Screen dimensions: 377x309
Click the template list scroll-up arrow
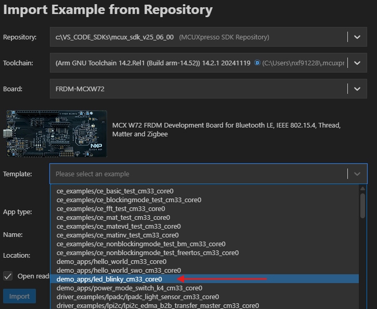click(362, 189)
